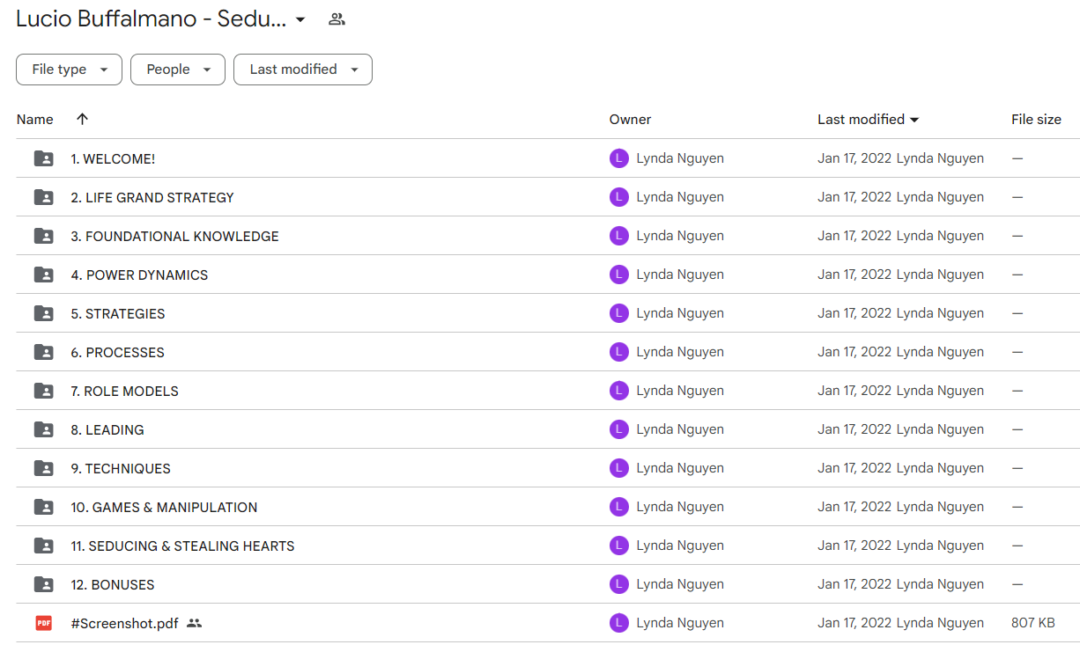The width and height of the screenshot is (1080, 652).
Task: Select the 8. LEADING folder icon
Action: click(x=43, y=429)
